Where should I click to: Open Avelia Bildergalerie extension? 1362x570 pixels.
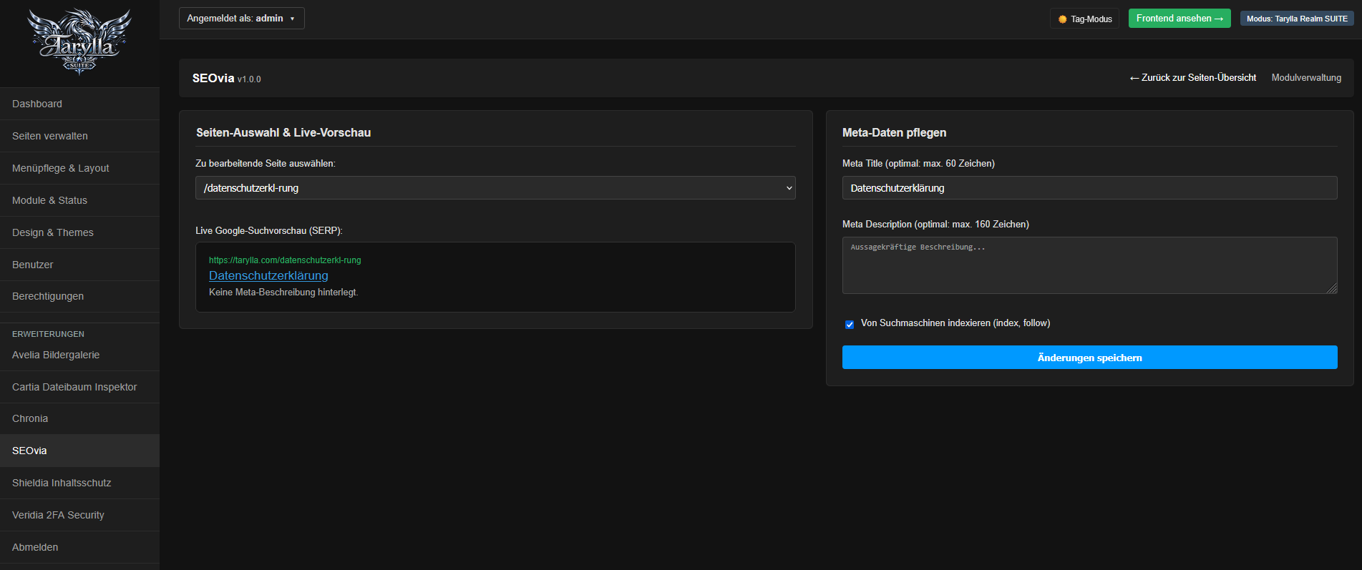click(79, 355)
